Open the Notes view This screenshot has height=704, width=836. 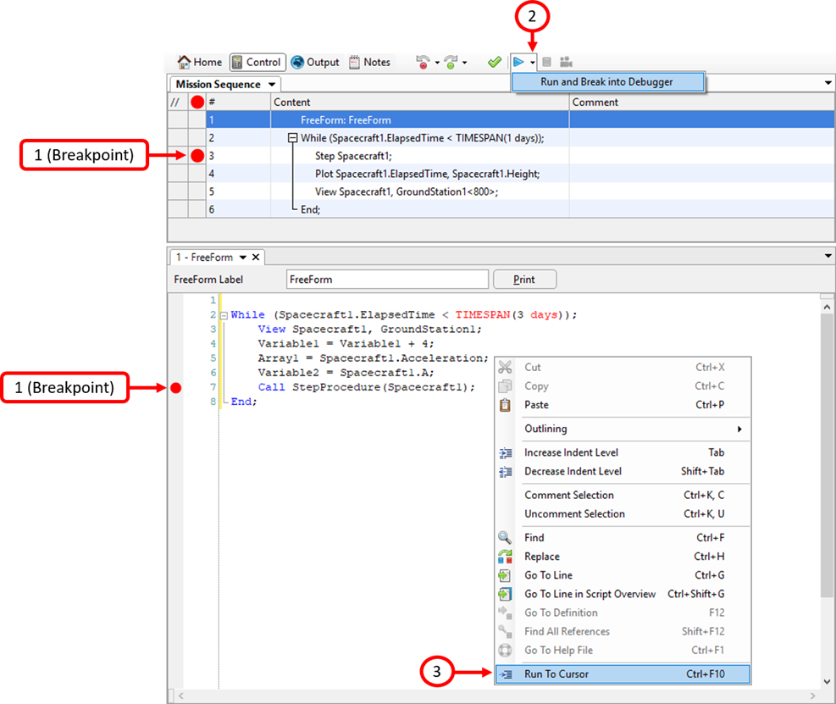(370, 61)
